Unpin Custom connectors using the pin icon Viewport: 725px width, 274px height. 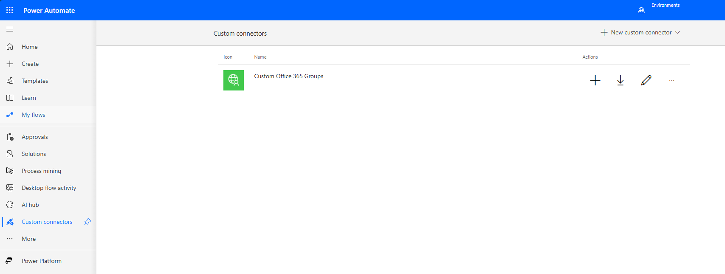[x=87, y=222]
